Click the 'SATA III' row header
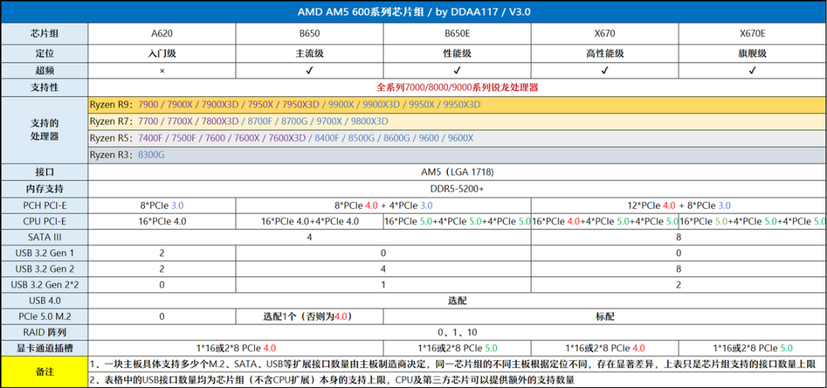Image resolution: width=827 pixels, height=388 pixels. 44,238
